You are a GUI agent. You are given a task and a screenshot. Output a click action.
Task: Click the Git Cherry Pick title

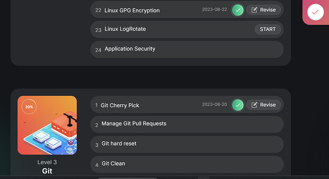(x=120, y=105)
